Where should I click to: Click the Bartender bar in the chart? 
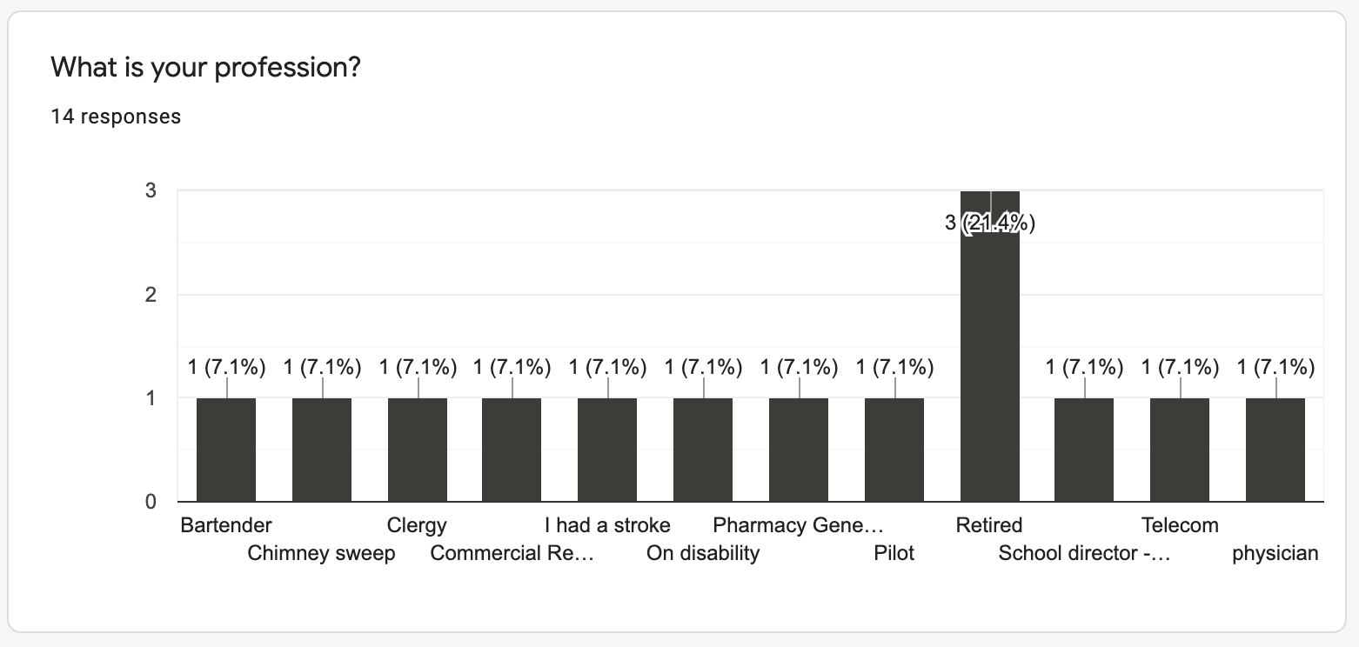[226, 450]
